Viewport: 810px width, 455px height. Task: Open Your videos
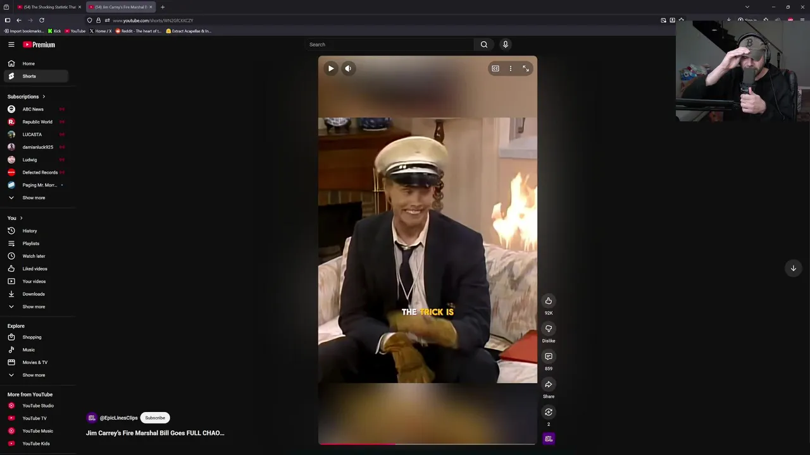point(37,281)
